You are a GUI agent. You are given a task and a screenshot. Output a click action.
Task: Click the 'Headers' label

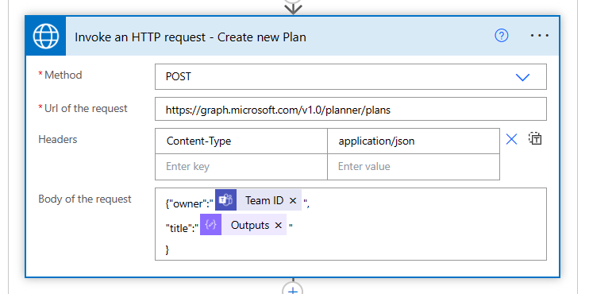click(58, 139)
